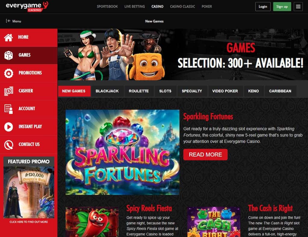
Task: Click the Everygame Casino logo
Action: [27, 6]
